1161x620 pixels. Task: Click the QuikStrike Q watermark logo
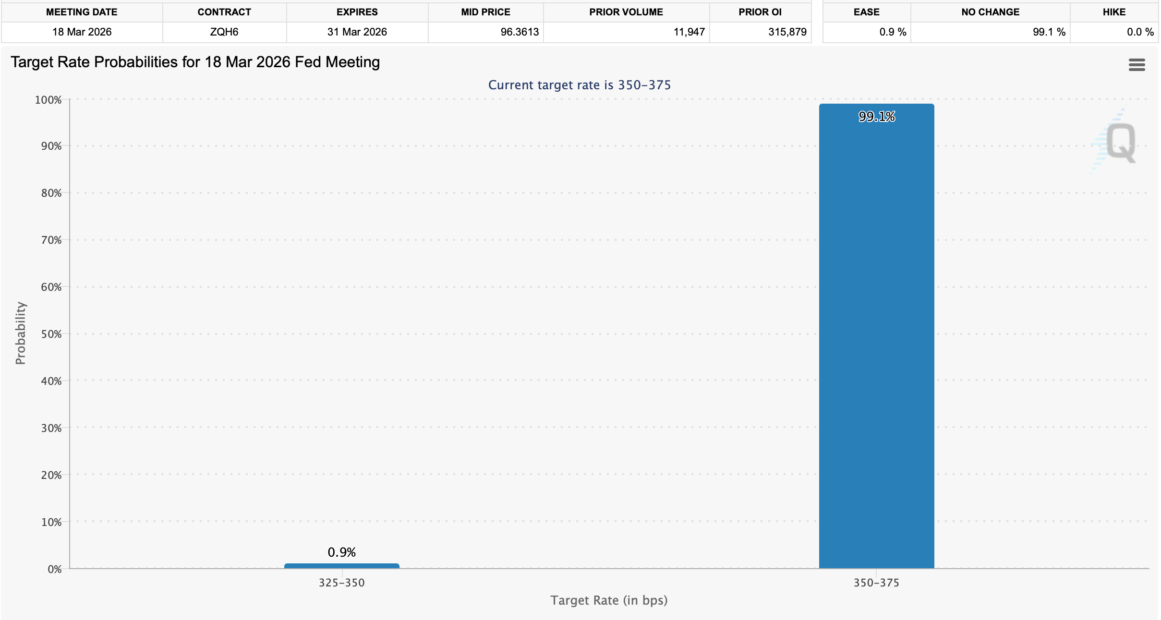1121,143
